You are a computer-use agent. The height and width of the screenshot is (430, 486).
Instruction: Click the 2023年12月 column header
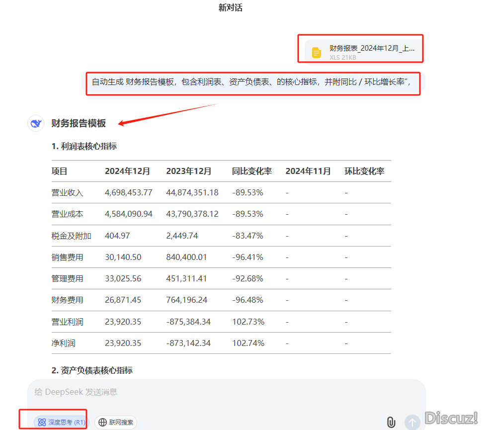(189, 171)
